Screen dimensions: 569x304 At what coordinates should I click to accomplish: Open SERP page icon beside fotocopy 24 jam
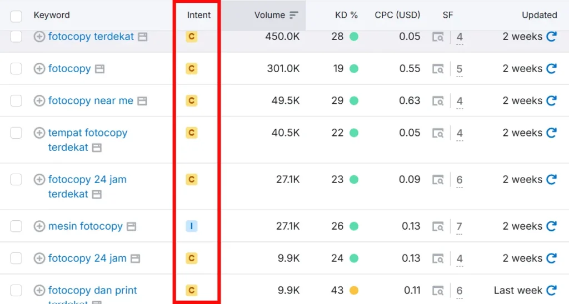tap(136, 259)
